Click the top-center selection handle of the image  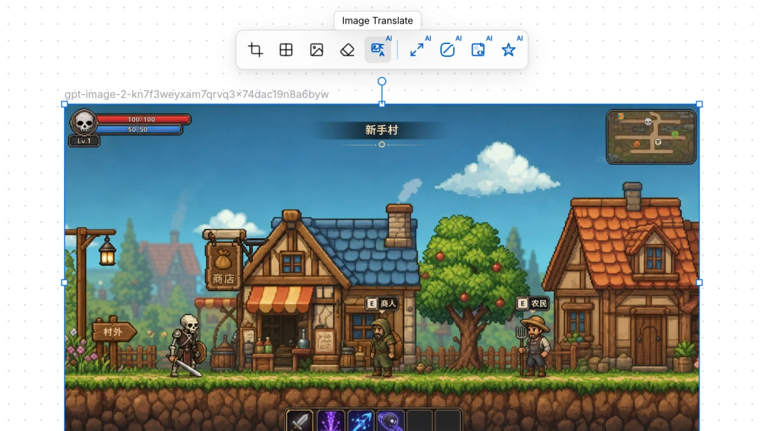coord(382,104)
